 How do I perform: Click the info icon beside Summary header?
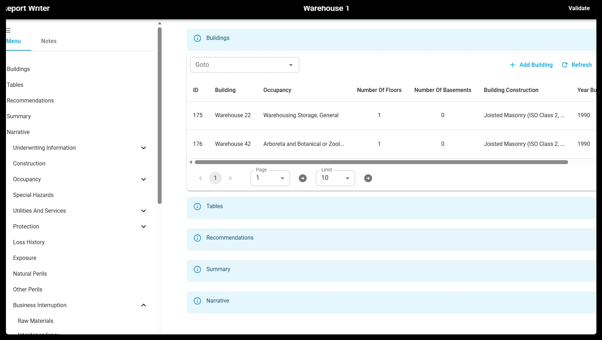[x=197, y=269]
